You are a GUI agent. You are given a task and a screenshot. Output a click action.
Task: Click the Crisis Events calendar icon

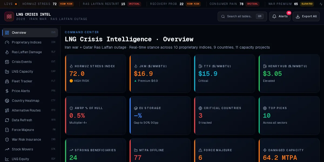coord(7,62)
